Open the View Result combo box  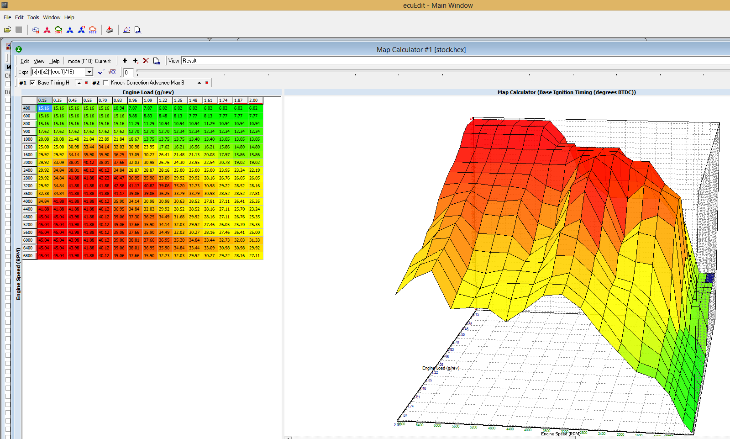coord(455,61)
